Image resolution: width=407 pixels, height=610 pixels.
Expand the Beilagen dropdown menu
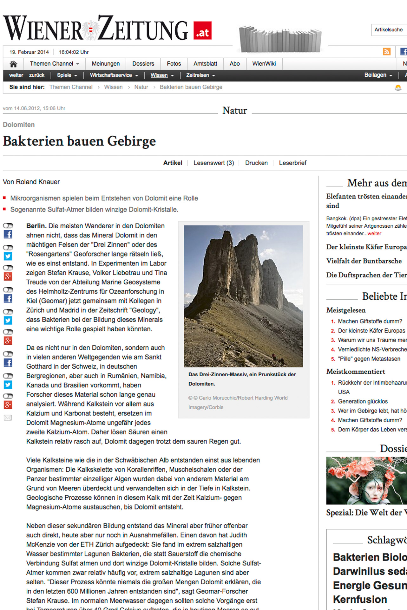[x=378, y=75]
